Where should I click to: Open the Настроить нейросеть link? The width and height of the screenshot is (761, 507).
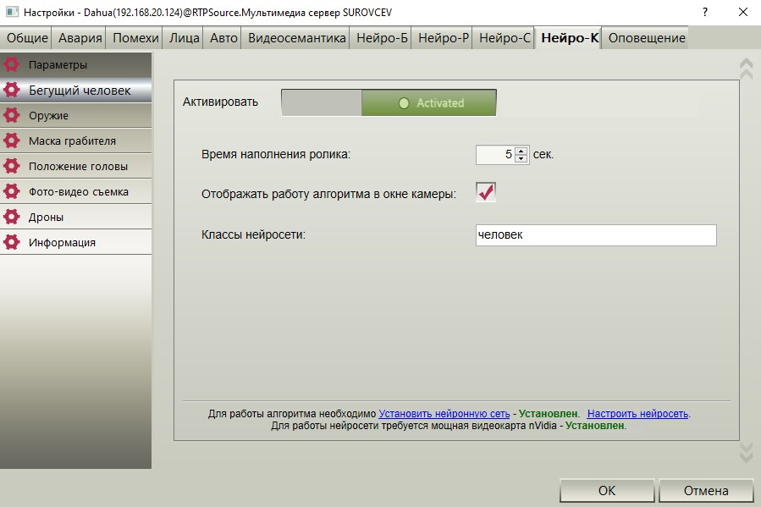(x=637, y=414)
